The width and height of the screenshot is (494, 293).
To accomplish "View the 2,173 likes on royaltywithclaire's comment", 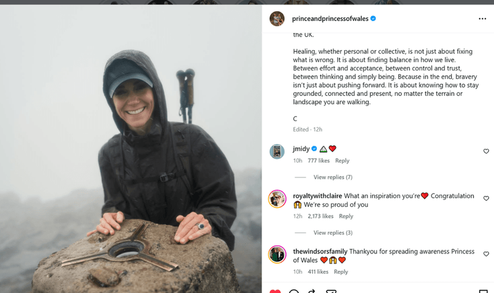I will click(x=320, y=216).
